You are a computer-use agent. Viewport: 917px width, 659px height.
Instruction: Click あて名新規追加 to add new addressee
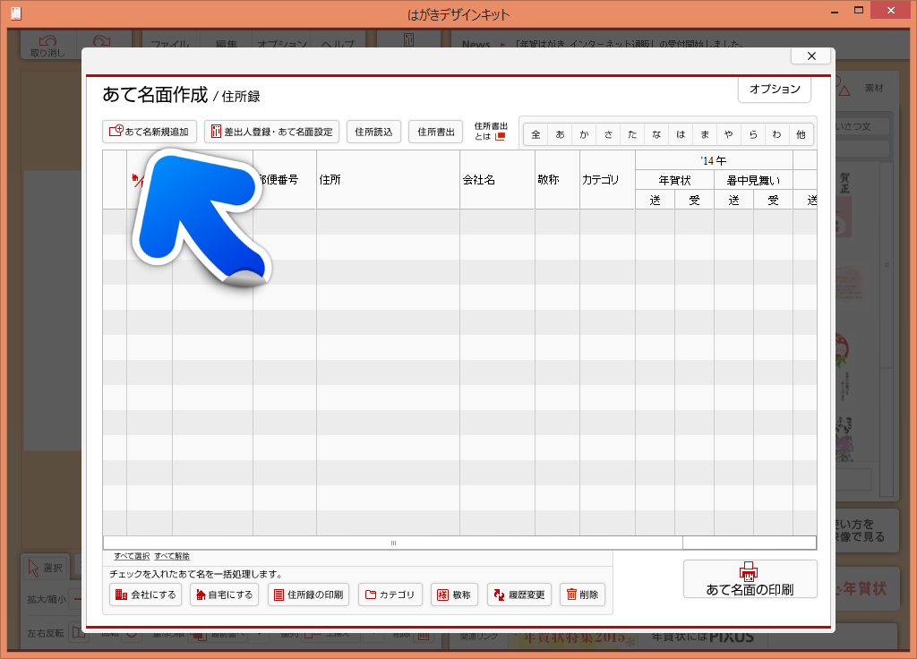[150, 132]
